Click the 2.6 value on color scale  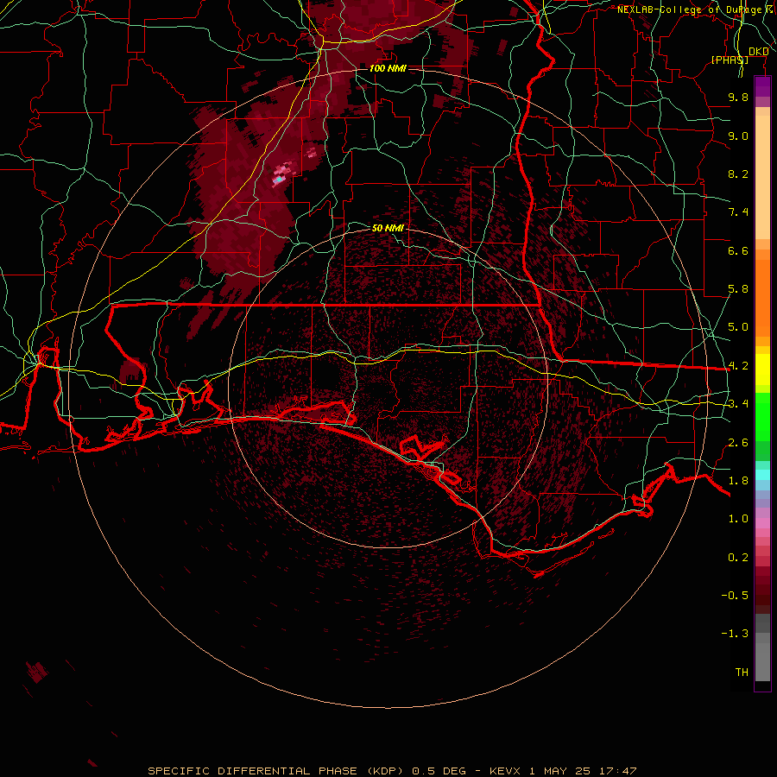coord(738,443)
